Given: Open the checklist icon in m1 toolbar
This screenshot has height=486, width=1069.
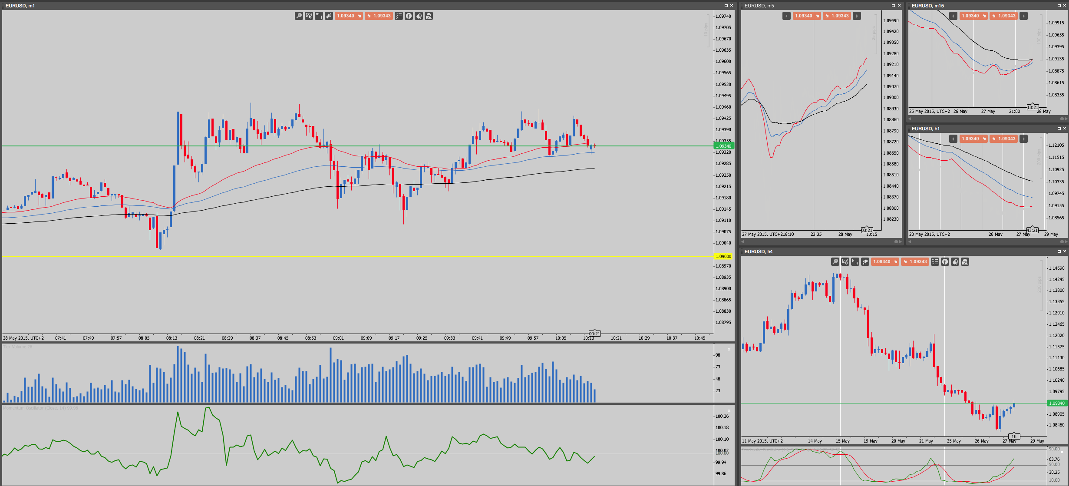Looking at the screenshot, I should coord(399,16).
